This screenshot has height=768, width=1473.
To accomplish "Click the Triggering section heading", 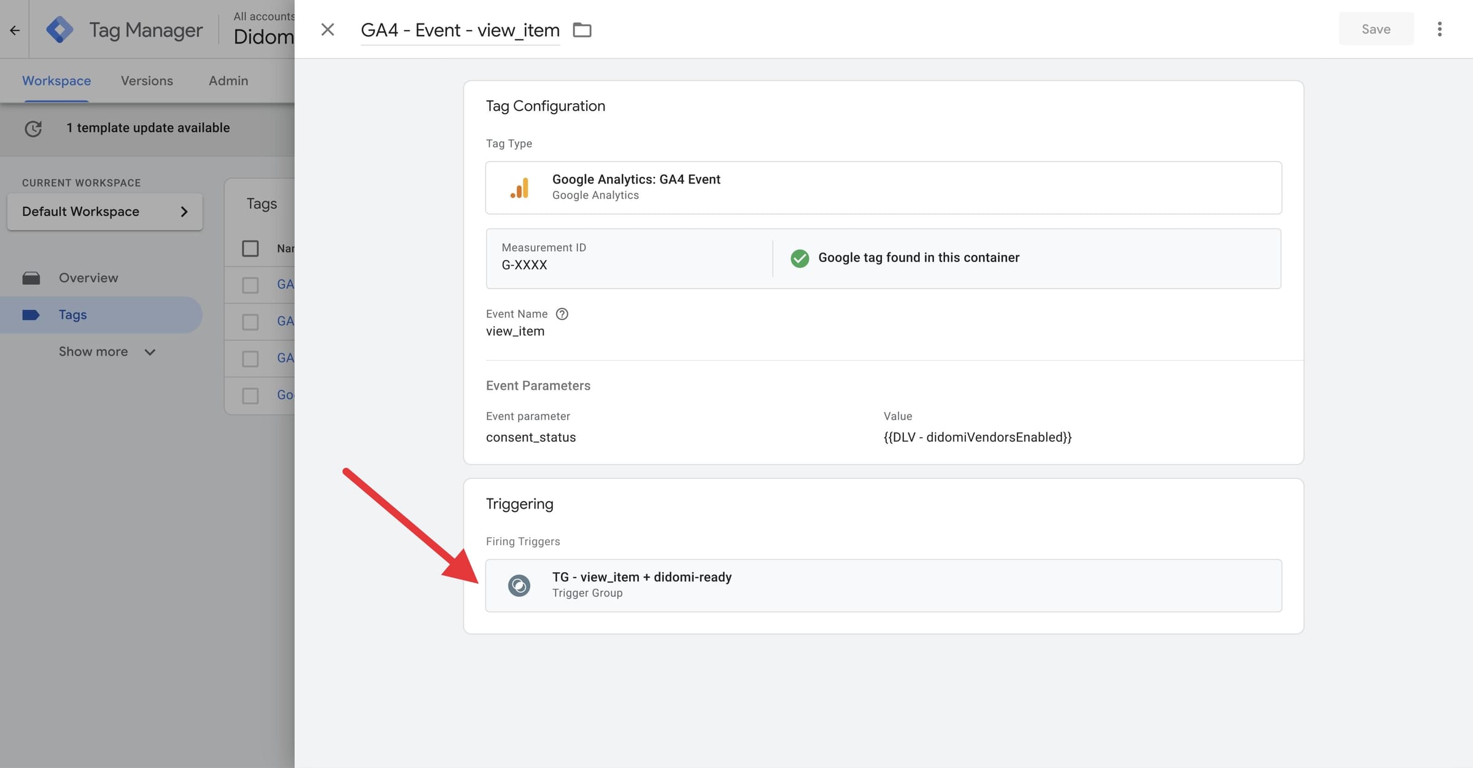I will click(519, 504).
